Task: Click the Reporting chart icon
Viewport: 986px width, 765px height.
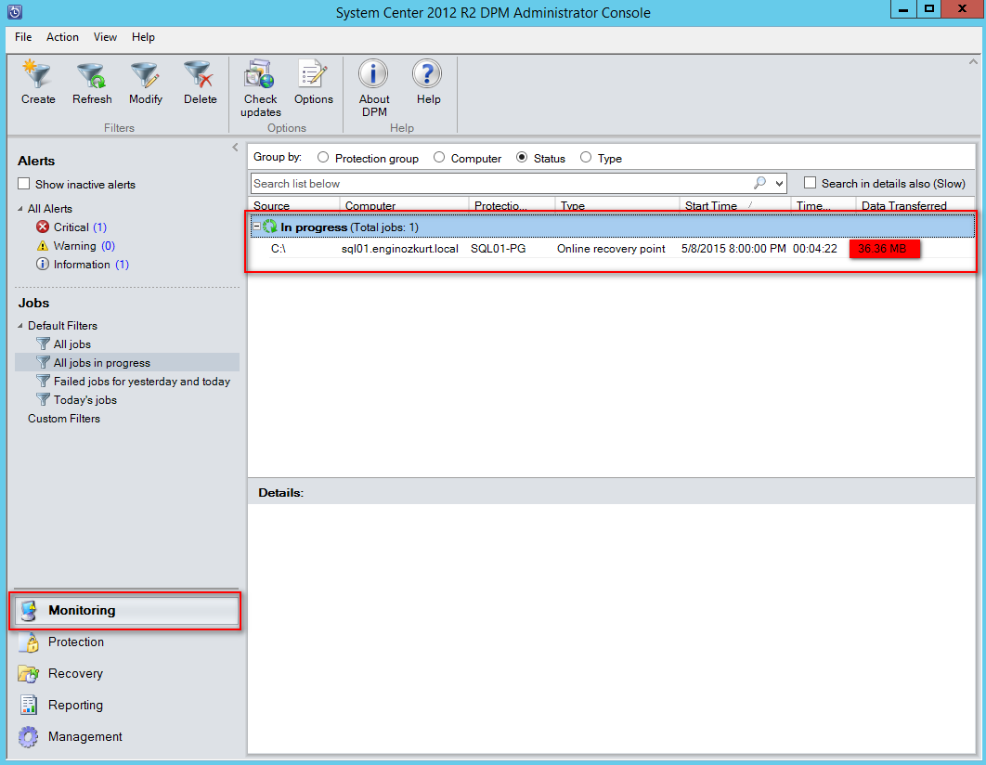Action: pos(29,706)
